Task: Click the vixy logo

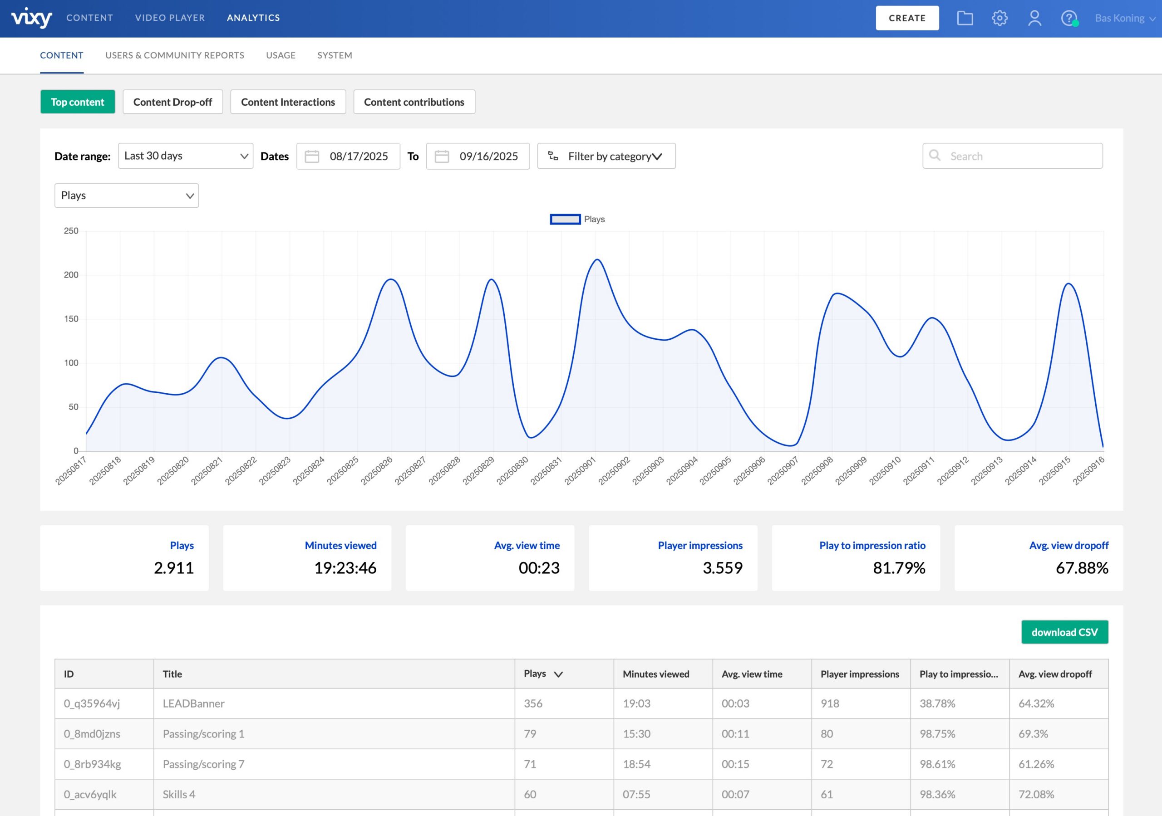Action: [x=31, y=18]
